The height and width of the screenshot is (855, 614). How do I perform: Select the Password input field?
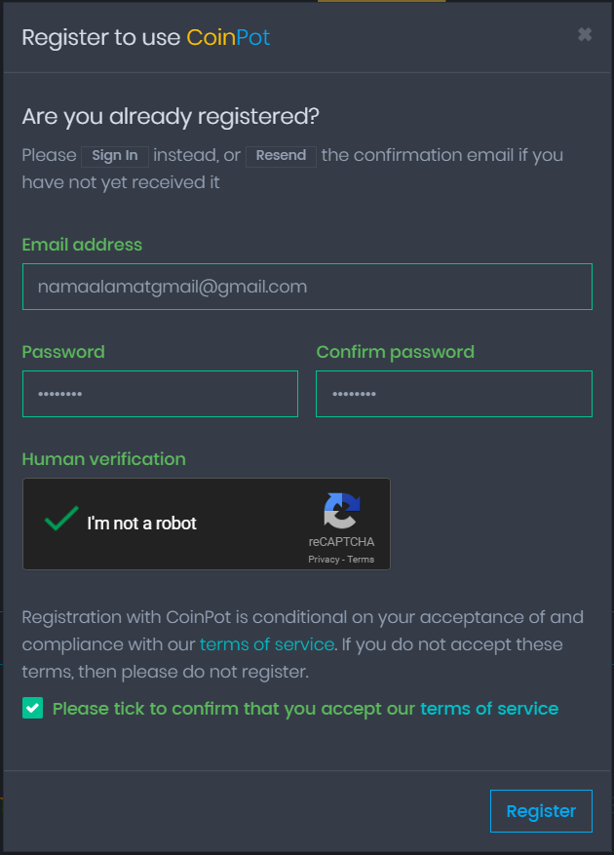coord(160,394)
